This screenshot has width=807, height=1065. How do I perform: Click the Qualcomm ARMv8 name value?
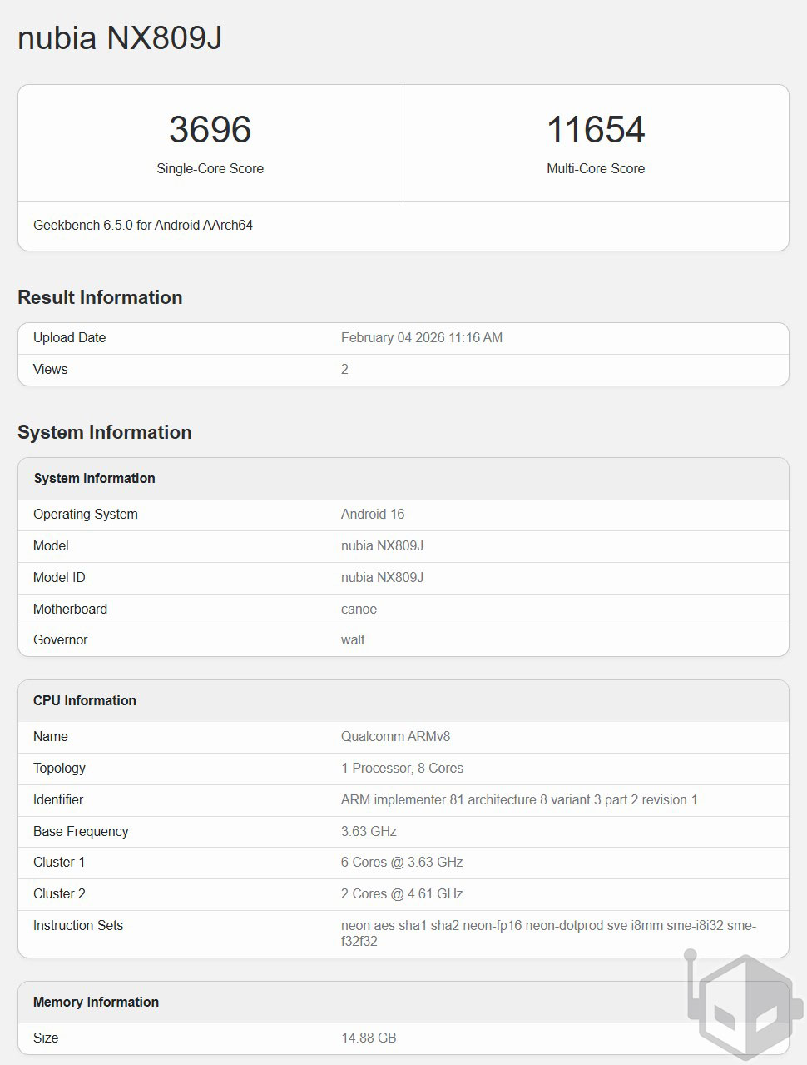[395, 736]
